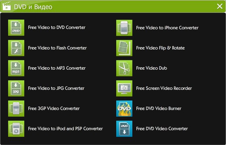226x145 pixels.
Task: Open the 3GP mobile phone icon
Action: [x=16, y=108]
